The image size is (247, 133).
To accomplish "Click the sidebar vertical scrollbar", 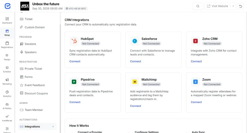I will pyautogui.click(x=60, y=79).
